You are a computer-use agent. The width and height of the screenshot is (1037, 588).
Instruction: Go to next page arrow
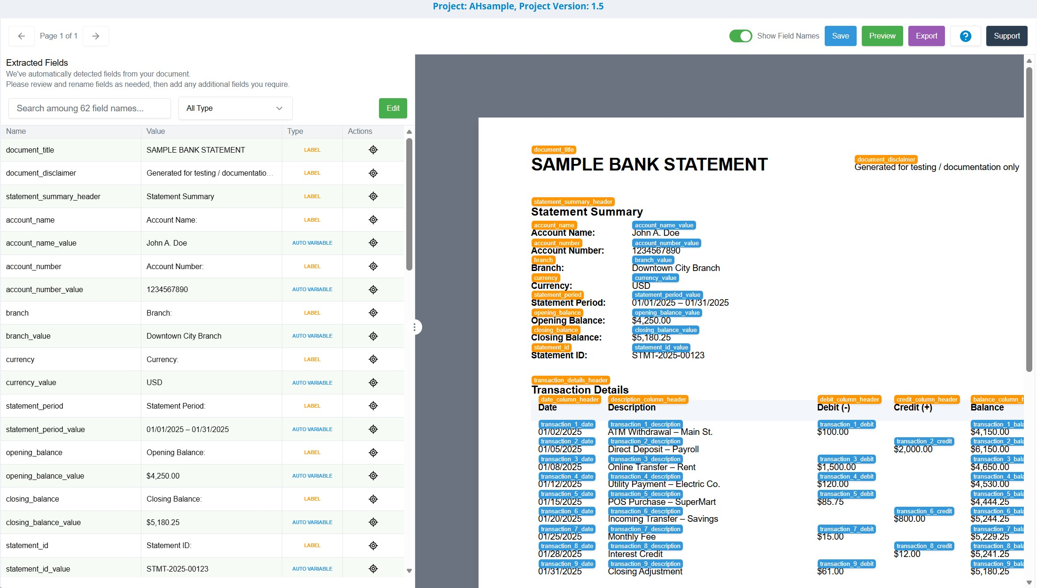tap(96, 36)
